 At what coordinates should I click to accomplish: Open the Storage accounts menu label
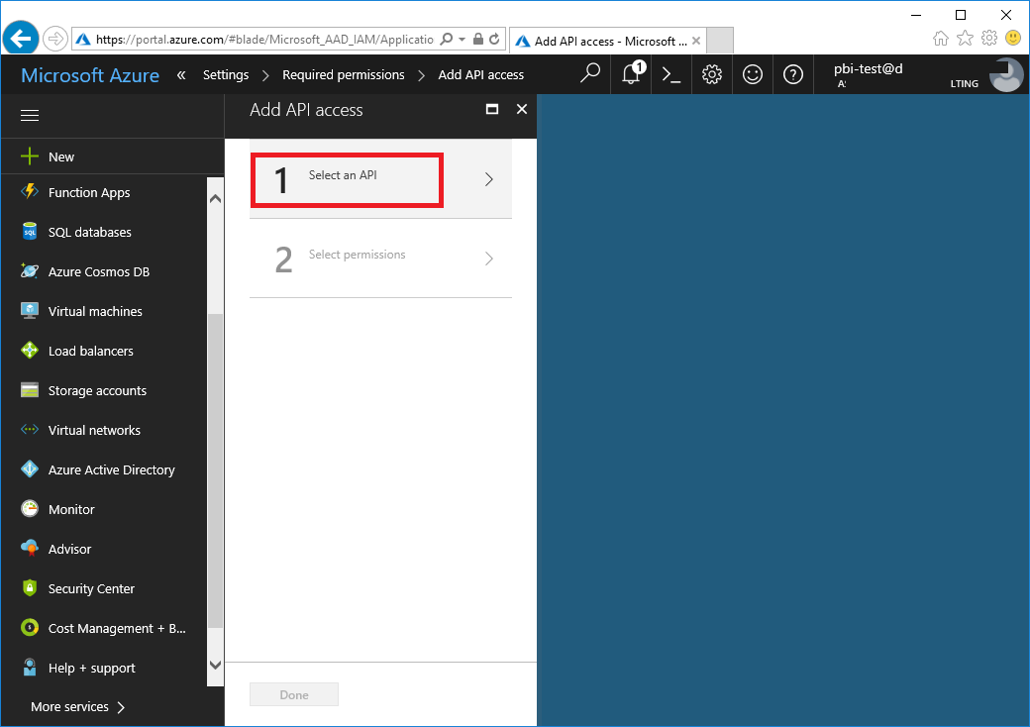point(97,391)
